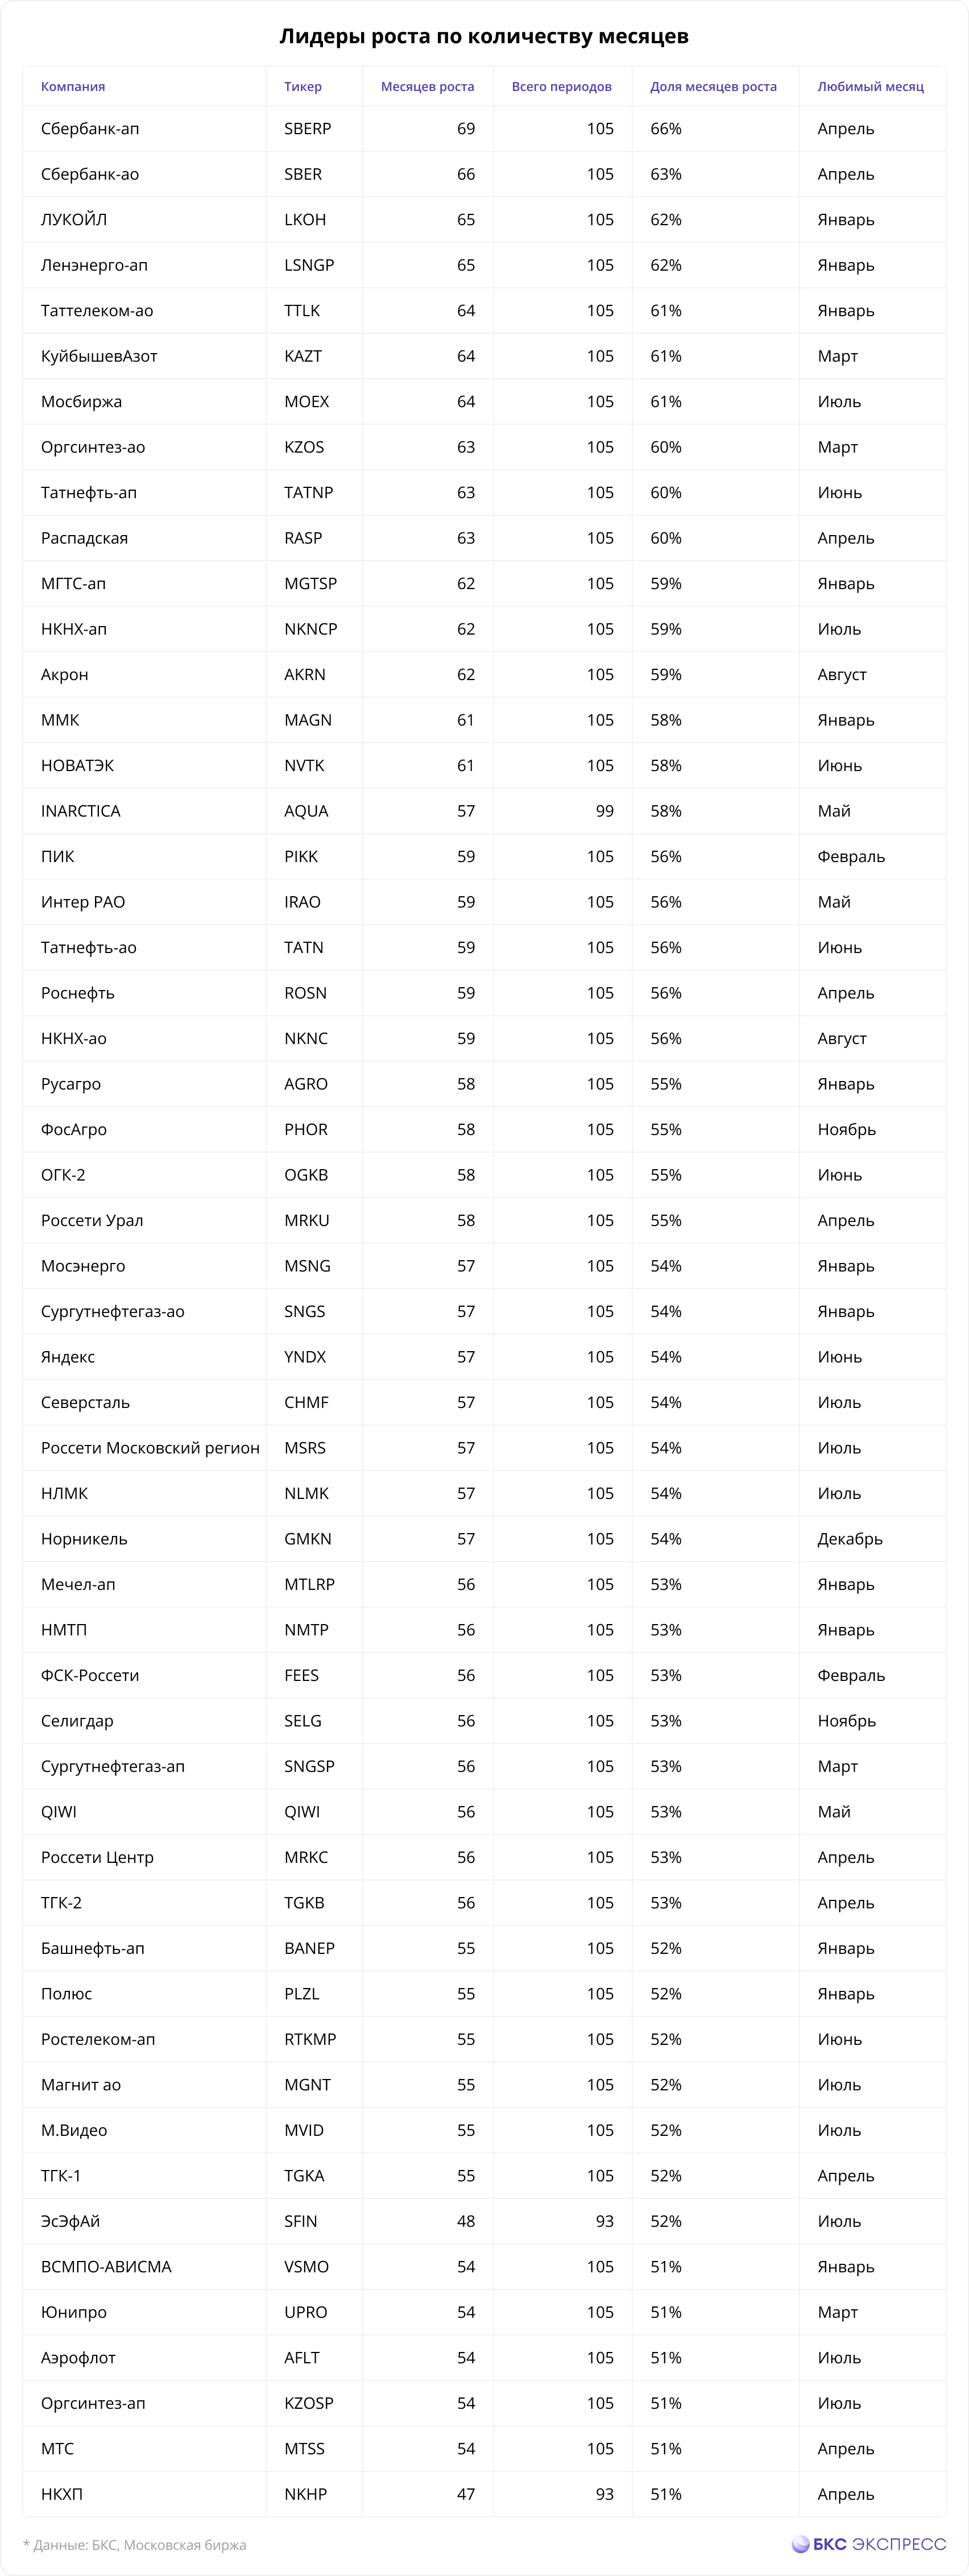Select the Мосбиржа company cell
The image size is (969, 2576).
click(x=81, y=402)
